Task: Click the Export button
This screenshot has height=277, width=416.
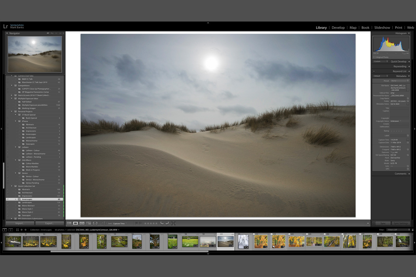Action: click(x=50, y=223)
